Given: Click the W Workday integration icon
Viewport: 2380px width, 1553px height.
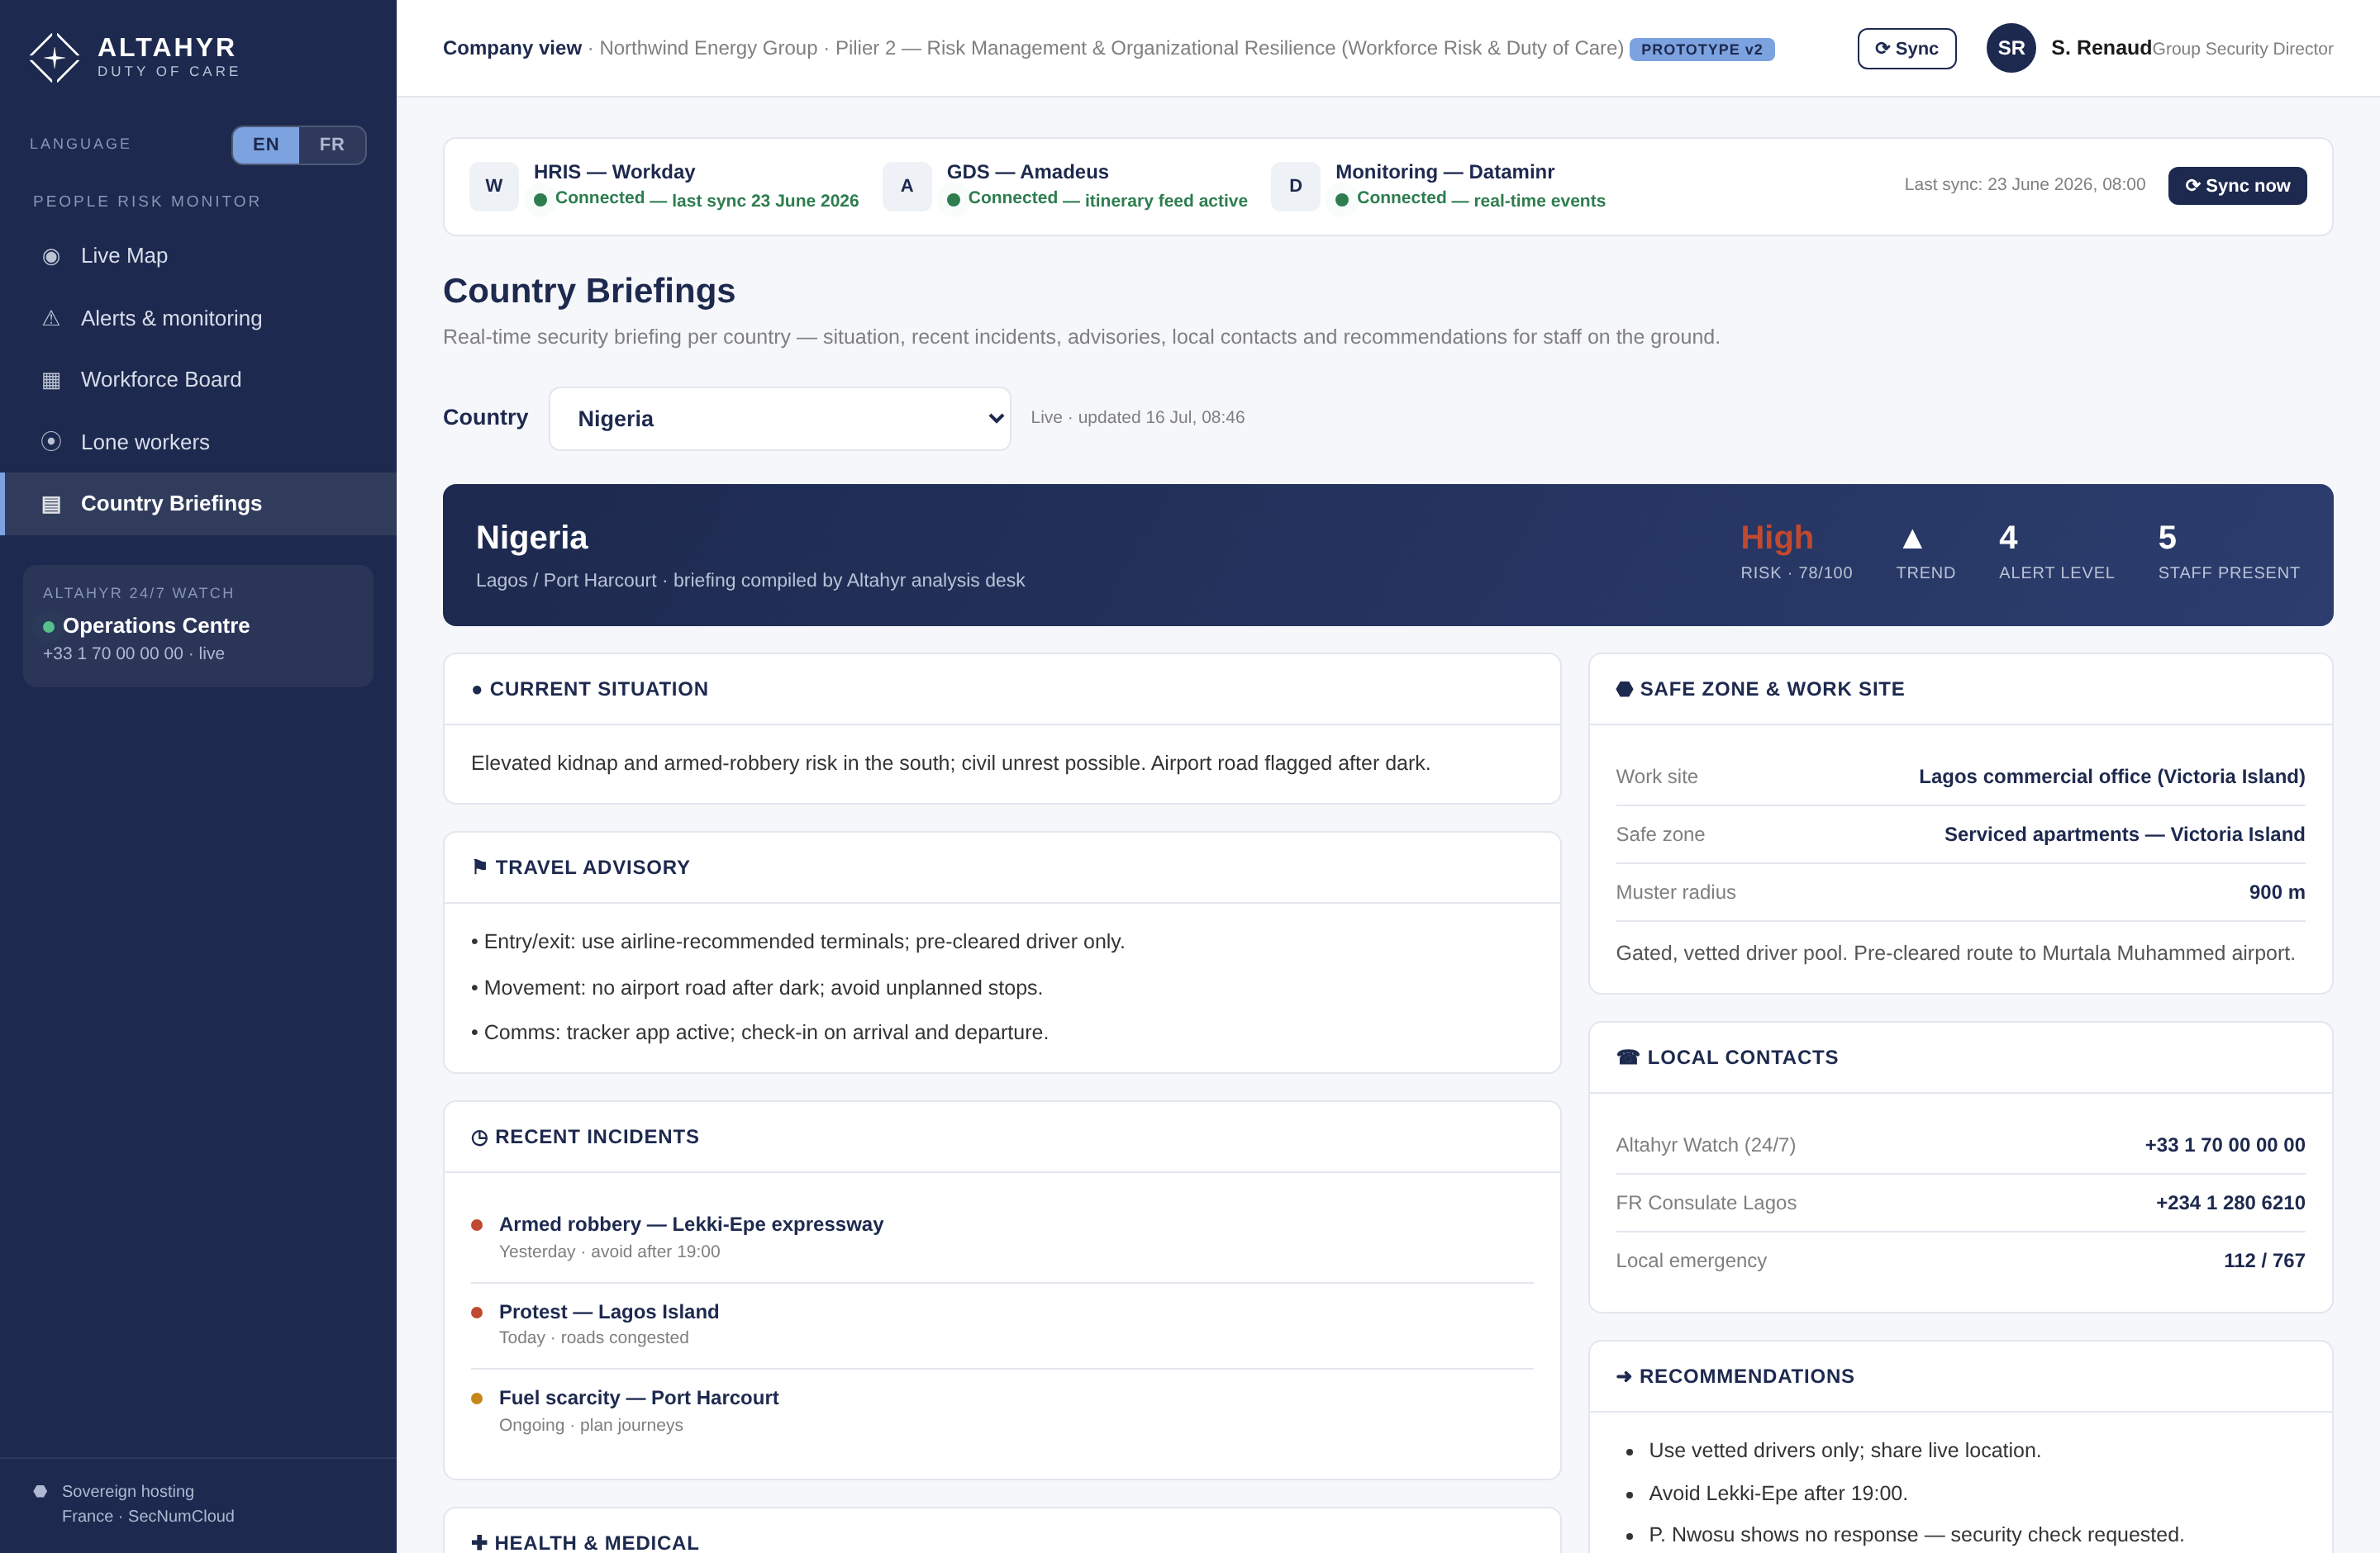Looking at the screenshot, I should point(494,186).
